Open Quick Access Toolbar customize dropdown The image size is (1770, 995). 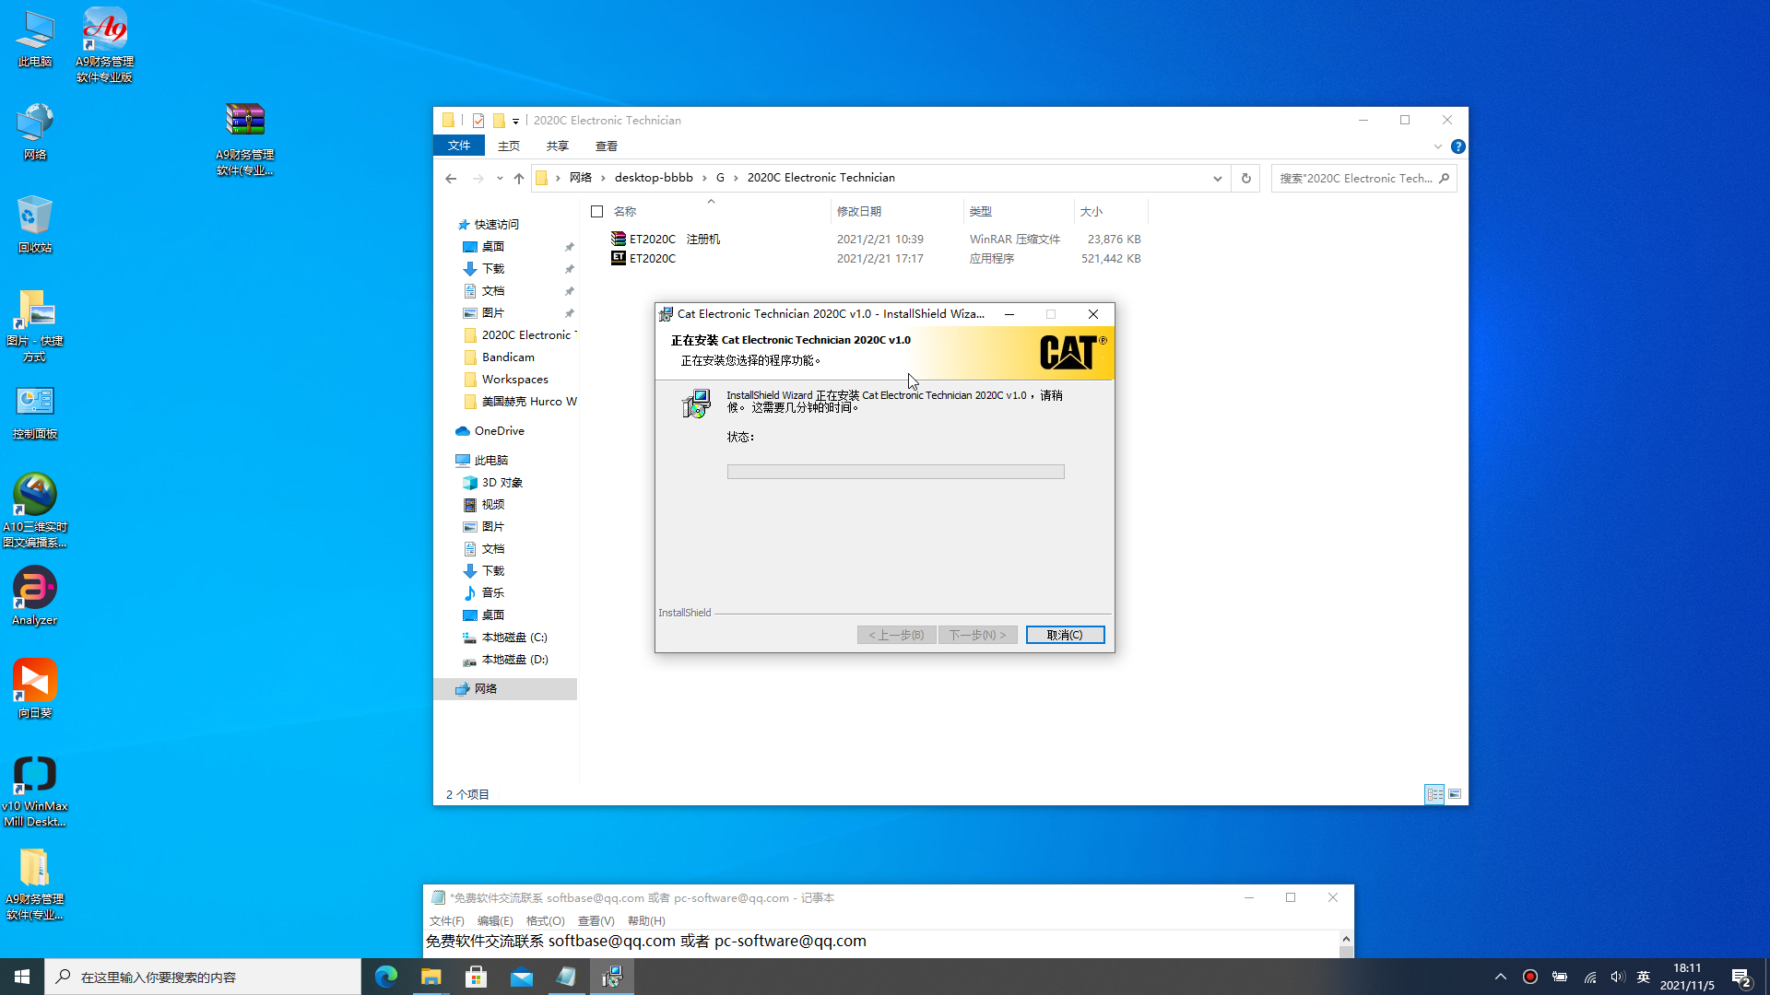[x=515, y=121]
